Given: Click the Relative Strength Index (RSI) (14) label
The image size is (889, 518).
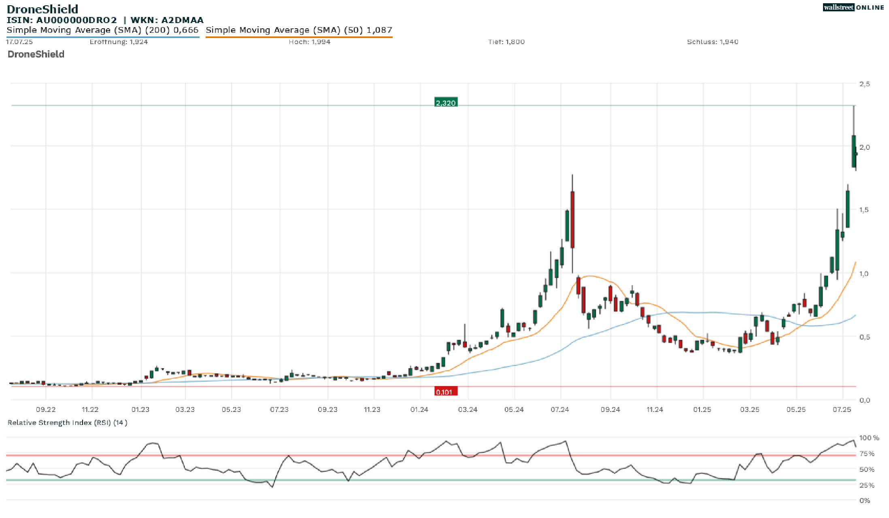Looking at the screenshot, I should tap(68, 422).
